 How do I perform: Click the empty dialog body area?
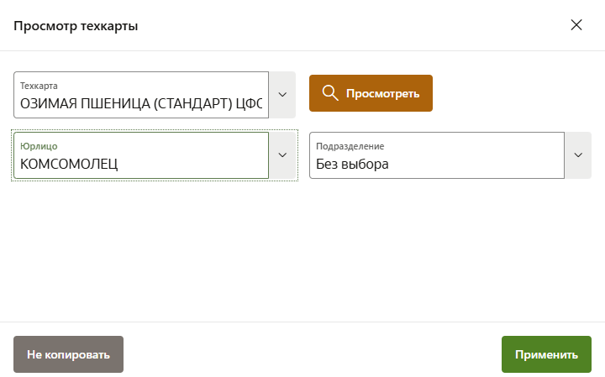[x=302, y=252]
